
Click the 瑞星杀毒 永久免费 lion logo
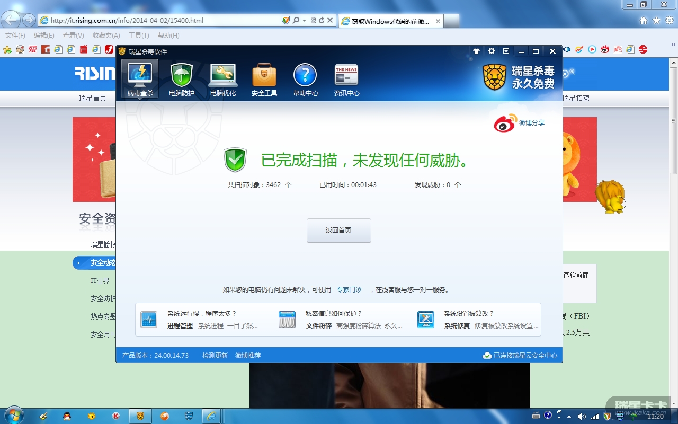(x=519, y=77)
